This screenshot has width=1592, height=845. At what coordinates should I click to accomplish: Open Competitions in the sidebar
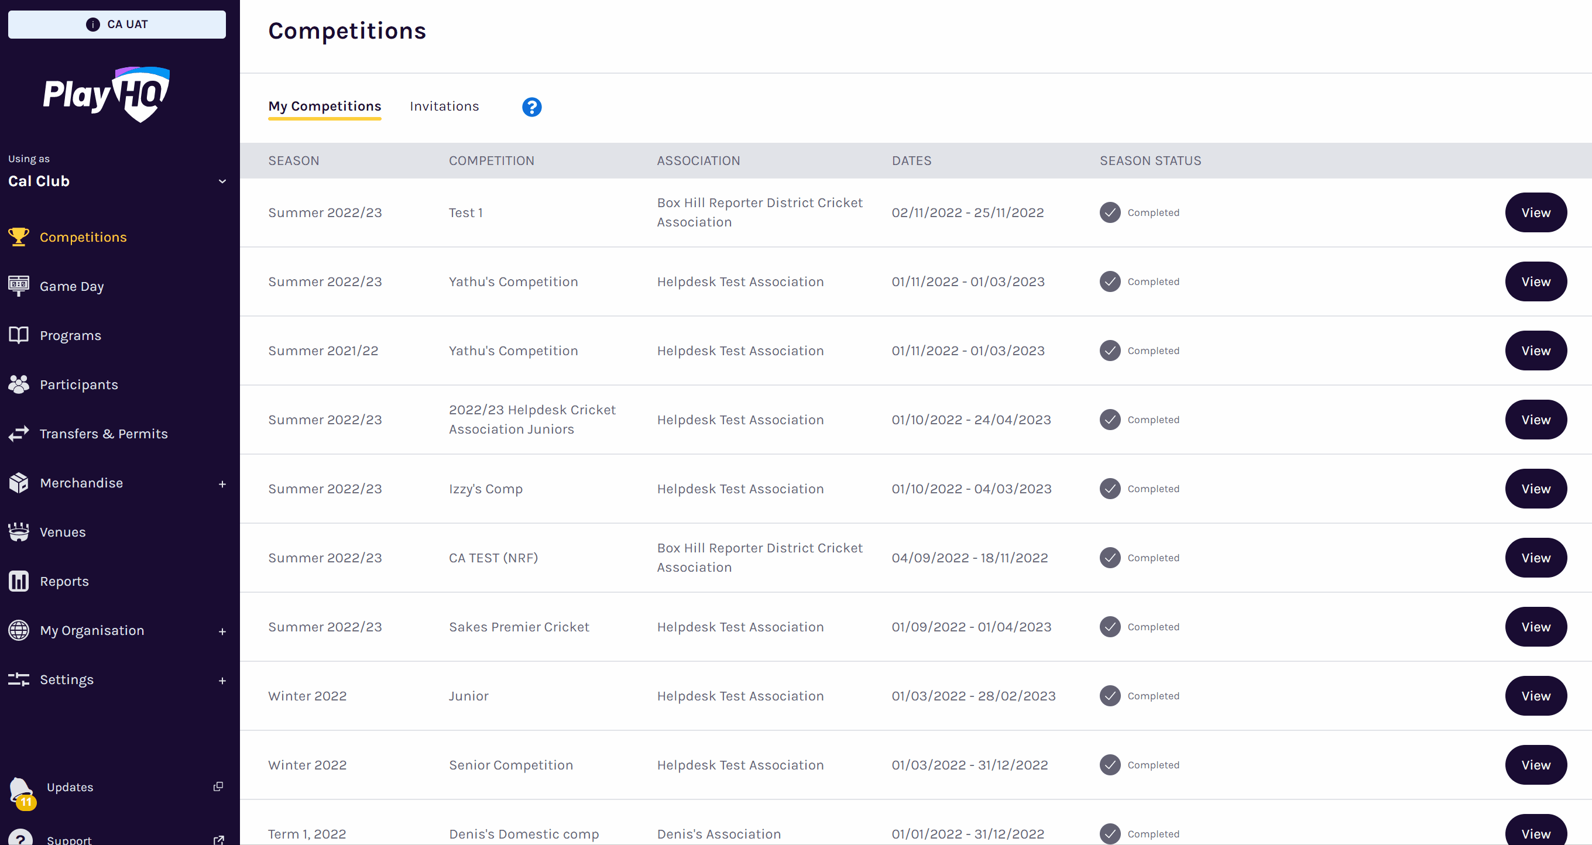click(x=83, y=237)
